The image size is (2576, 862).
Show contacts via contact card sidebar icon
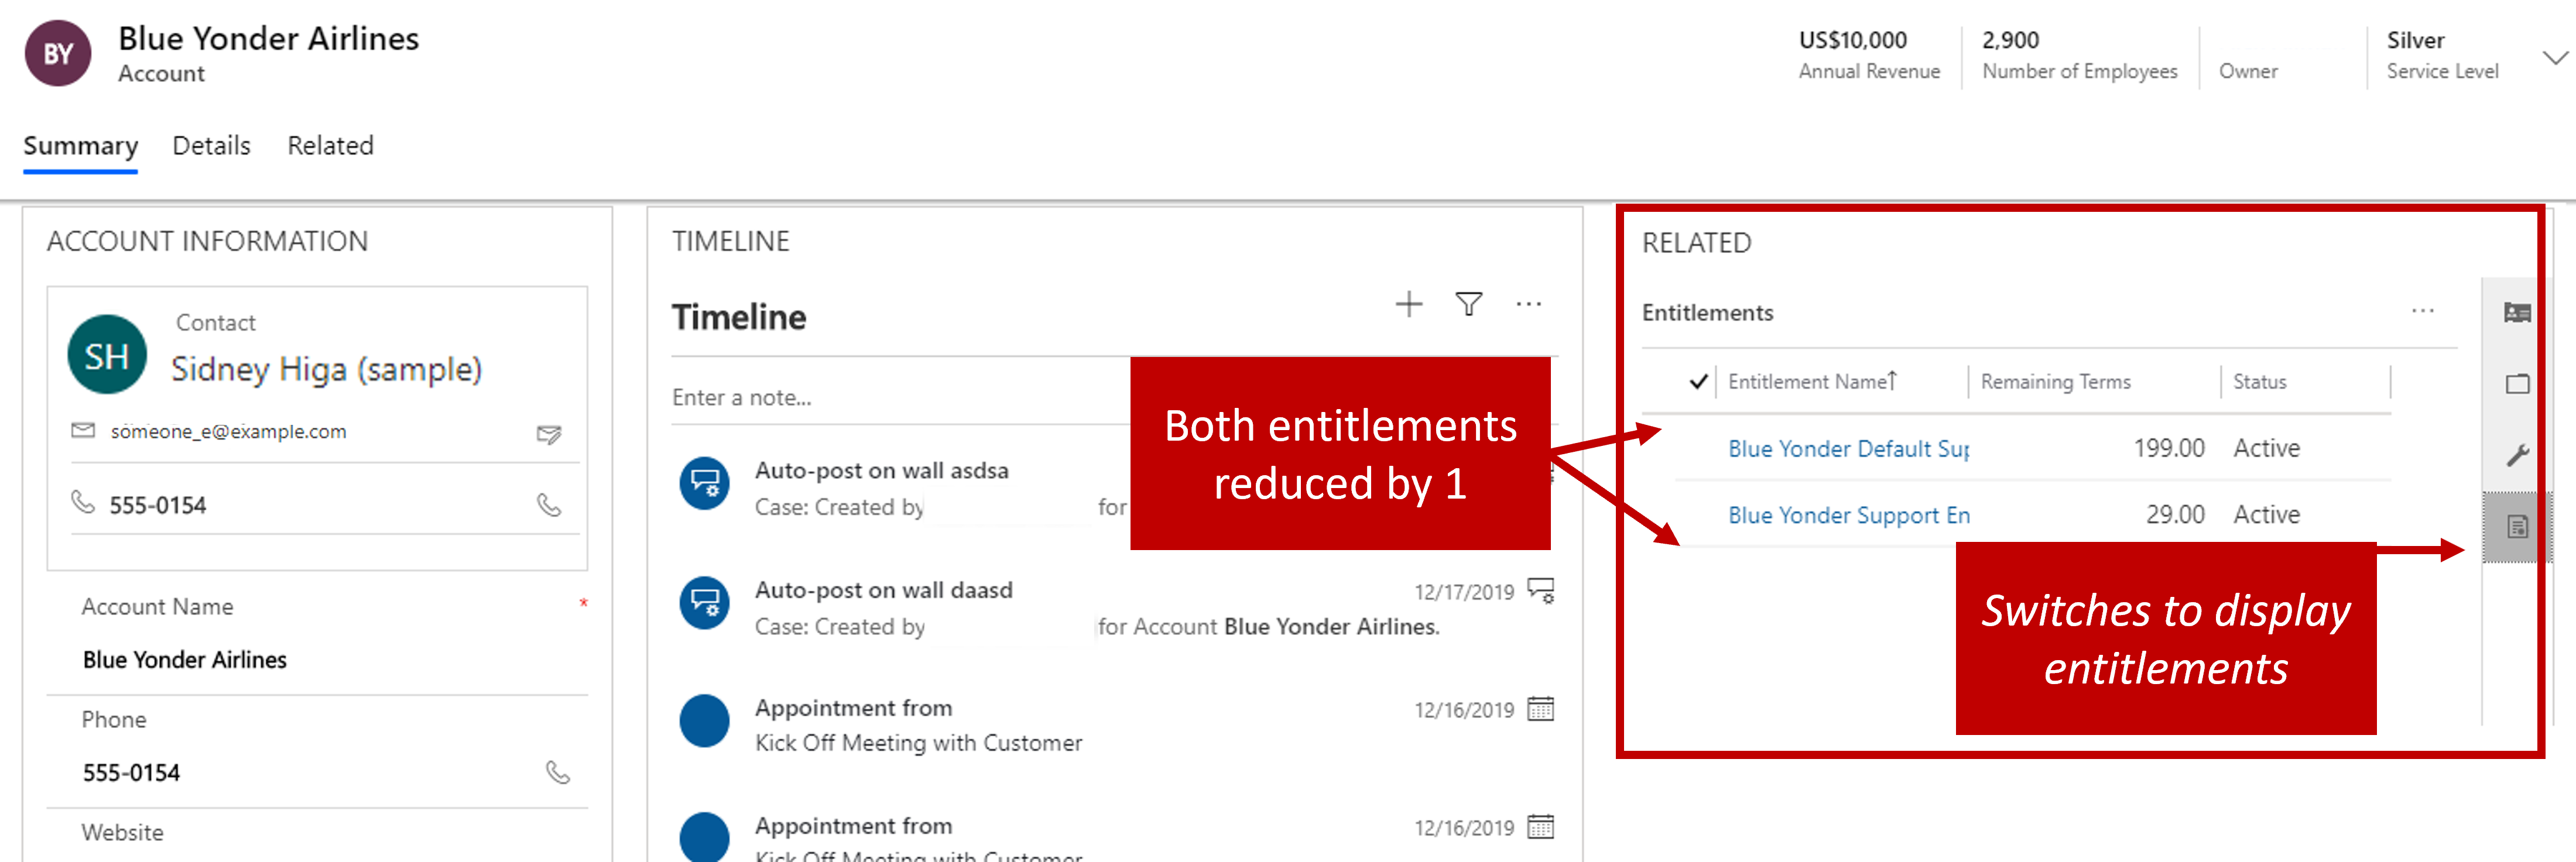[x=2516, y=313]
